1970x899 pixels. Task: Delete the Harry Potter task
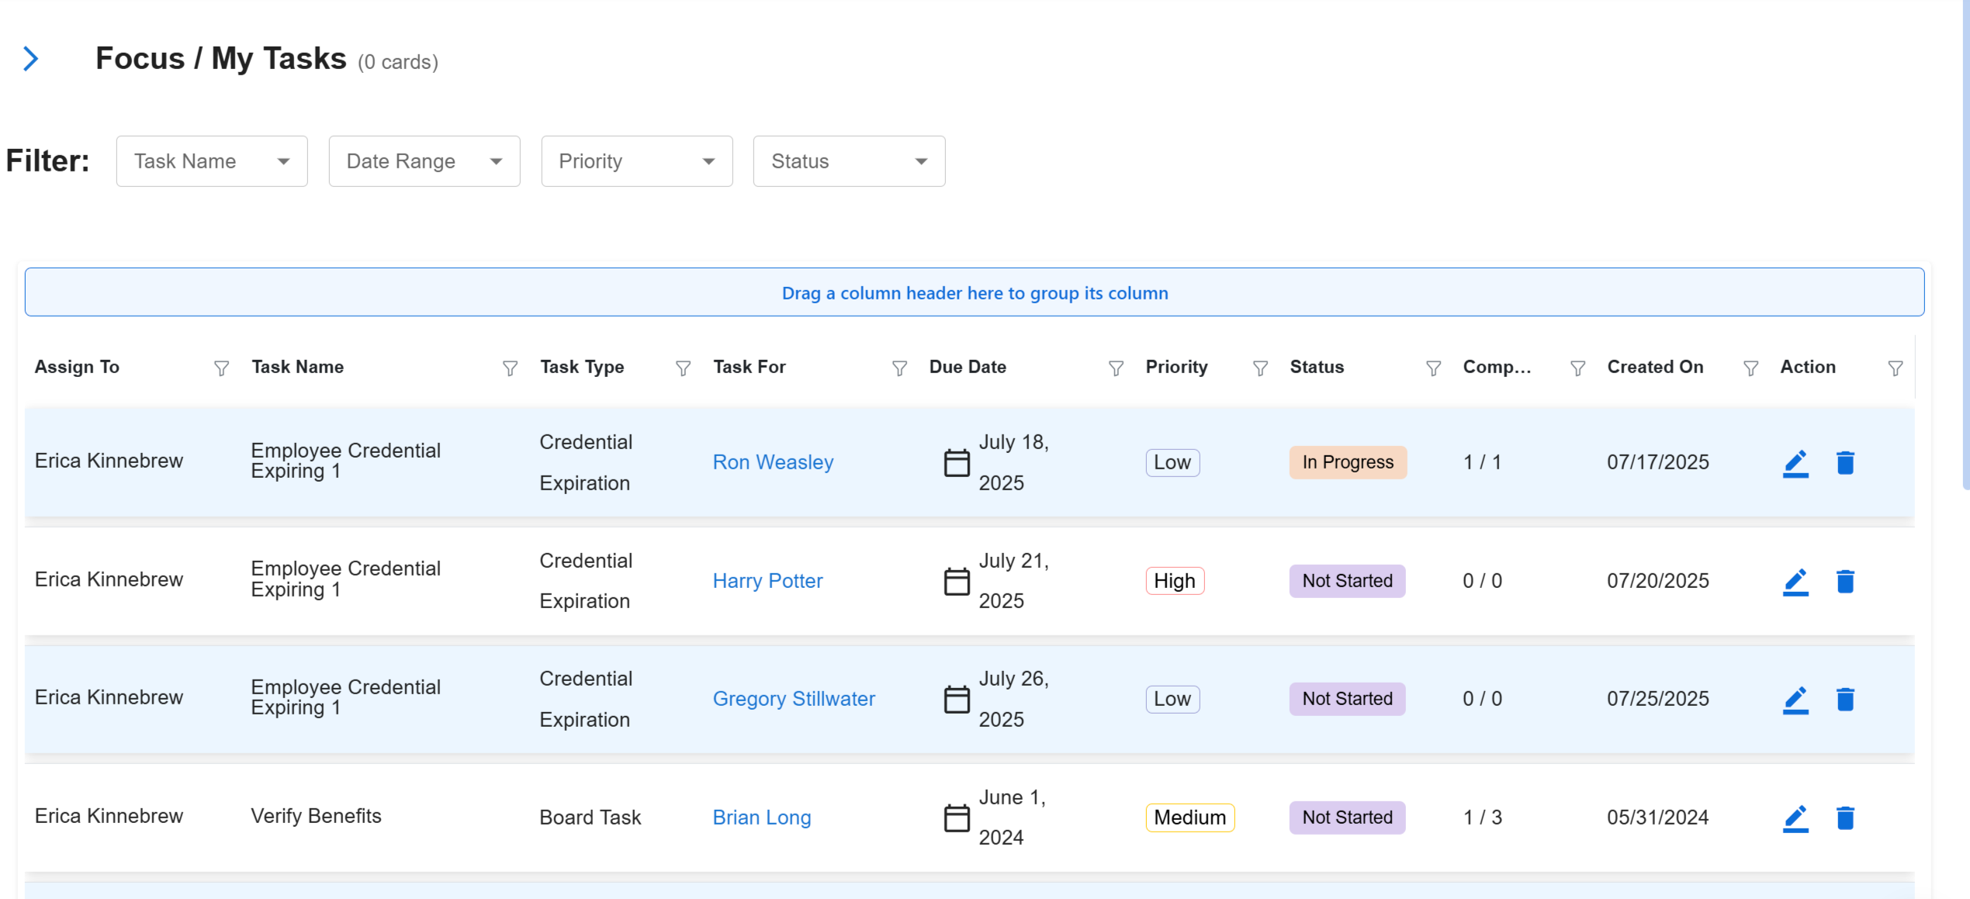pos(1845,582)
